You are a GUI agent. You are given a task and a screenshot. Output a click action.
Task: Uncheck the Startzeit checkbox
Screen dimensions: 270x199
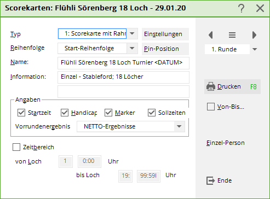(21, 113)
